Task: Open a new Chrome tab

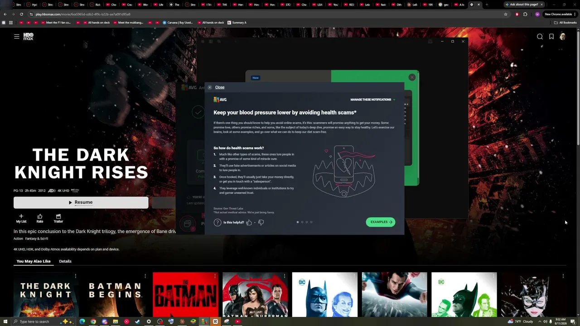Action: pos(487,5)
